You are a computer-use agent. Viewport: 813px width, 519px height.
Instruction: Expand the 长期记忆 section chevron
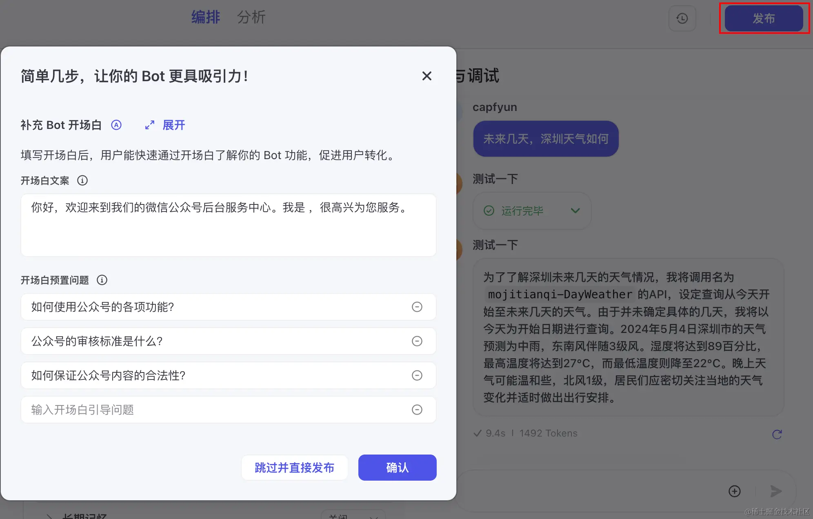pyautogui.click(x=49, y=516)
